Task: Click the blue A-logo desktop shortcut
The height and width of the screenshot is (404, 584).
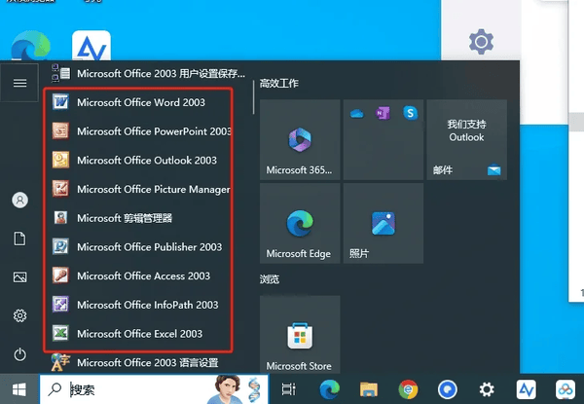Action: pos(91,46)
